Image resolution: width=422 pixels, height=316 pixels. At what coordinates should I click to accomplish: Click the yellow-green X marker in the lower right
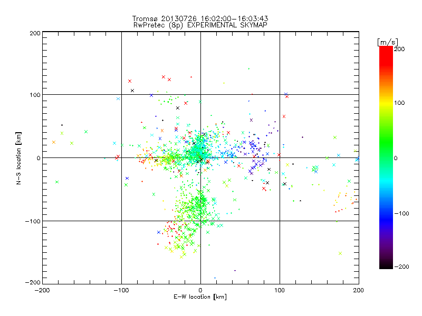click(x=340, y=253)
